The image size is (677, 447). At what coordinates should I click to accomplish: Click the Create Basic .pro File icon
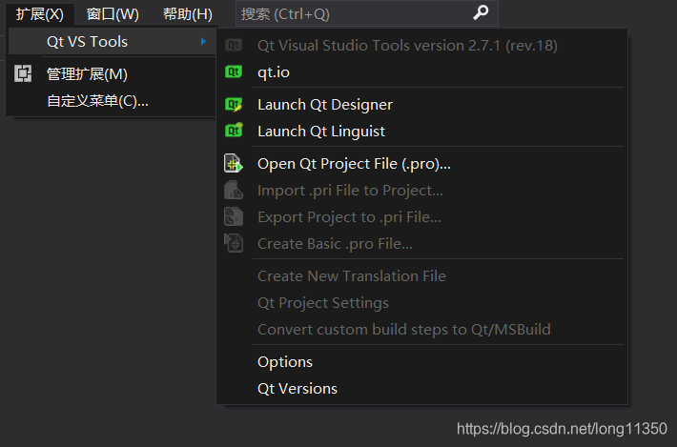(x=234, y=243)
